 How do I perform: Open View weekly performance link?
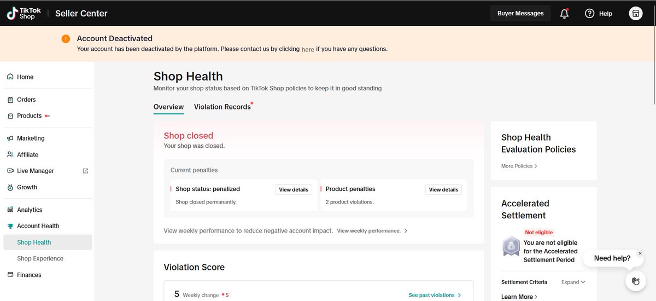372,231
